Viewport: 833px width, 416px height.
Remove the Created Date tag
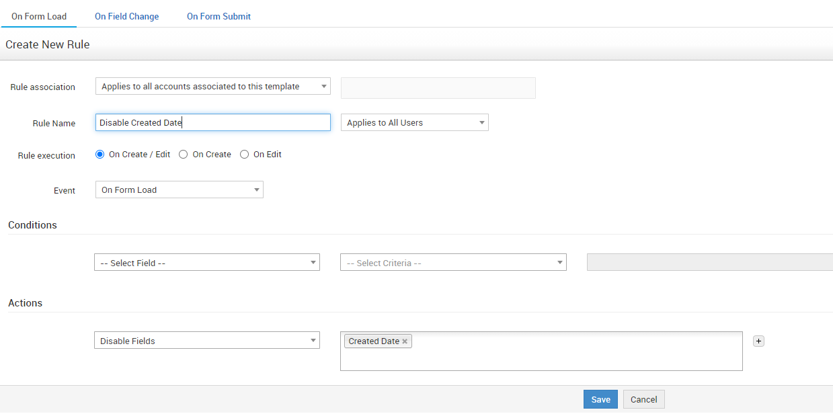405,341
